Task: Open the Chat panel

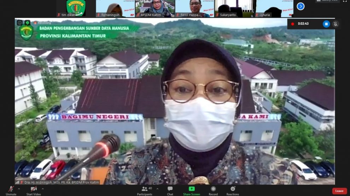Action: [x=170, y=189]
